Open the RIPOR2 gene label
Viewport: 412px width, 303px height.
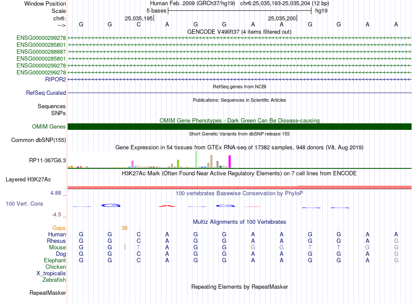click(56, 79)
